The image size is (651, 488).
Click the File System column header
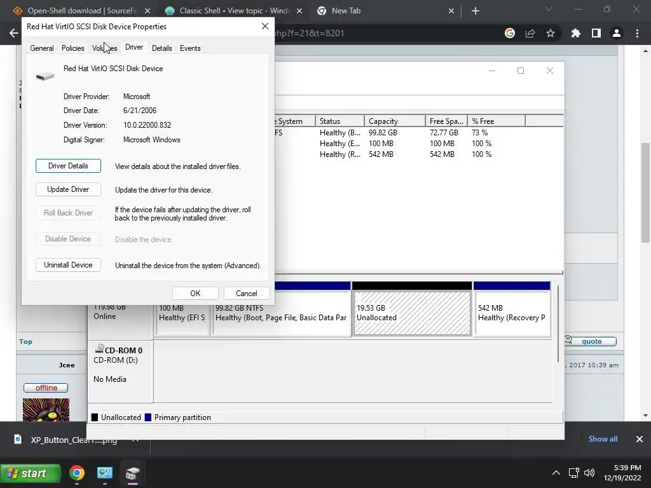294,121
